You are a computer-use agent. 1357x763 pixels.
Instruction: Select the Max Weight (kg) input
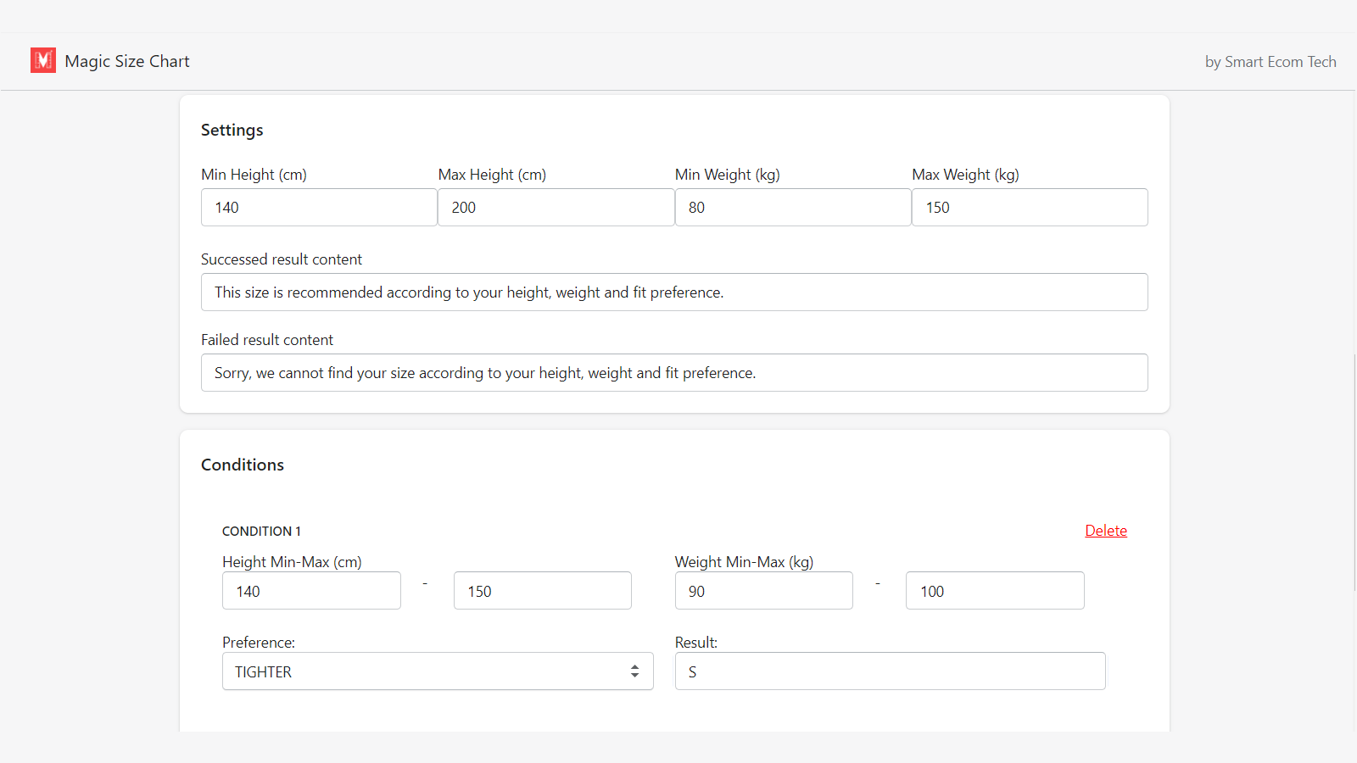coord(1029,208)
